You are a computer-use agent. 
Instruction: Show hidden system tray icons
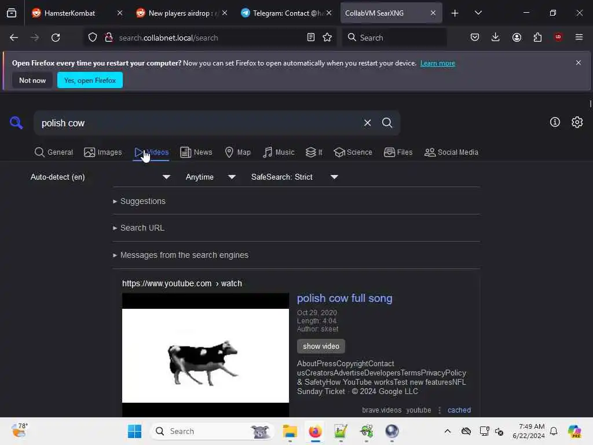click(448, 431)
